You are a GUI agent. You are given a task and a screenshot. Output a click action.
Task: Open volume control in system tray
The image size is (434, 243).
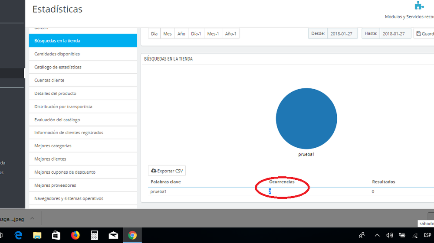pos(389,235)
